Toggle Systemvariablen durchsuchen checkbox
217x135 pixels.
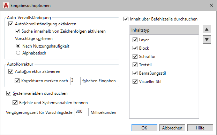tap(9, 93)
